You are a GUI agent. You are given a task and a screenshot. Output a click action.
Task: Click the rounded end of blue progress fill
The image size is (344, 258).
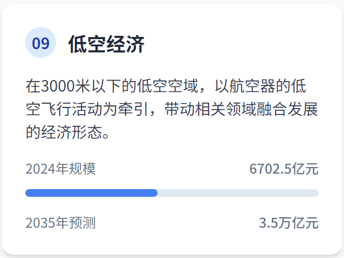(x=155, y=193)
